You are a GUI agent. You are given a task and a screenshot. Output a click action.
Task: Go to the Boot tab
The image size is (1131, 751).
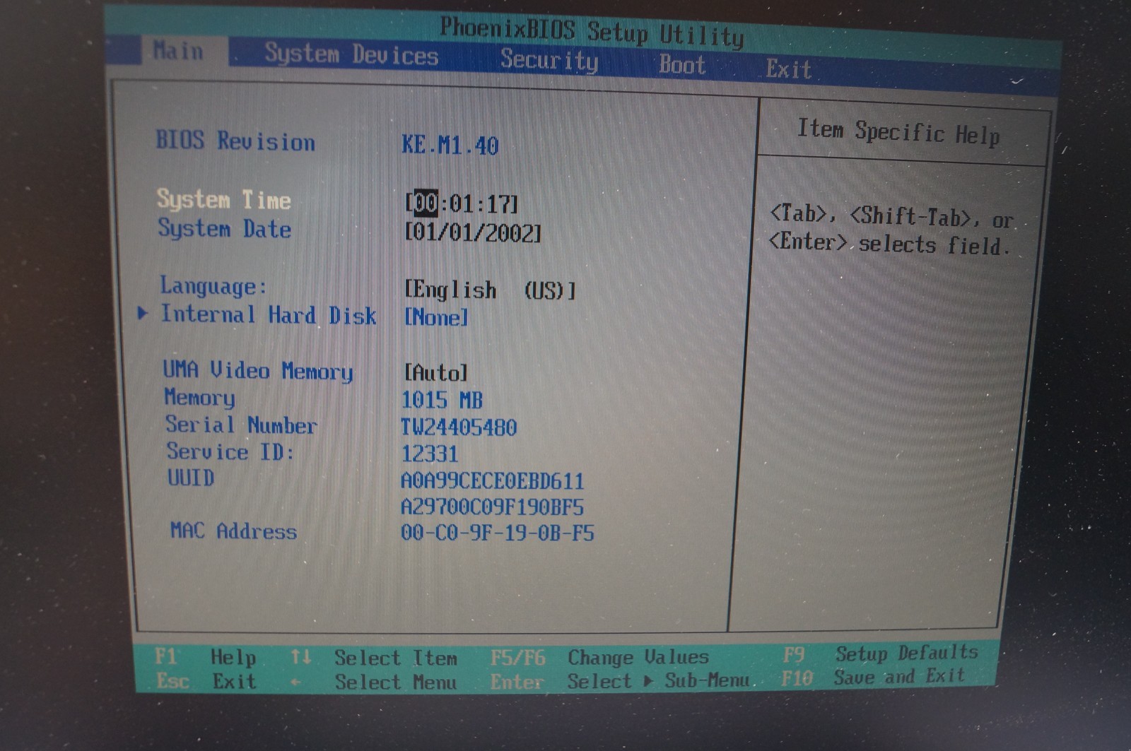682,65
